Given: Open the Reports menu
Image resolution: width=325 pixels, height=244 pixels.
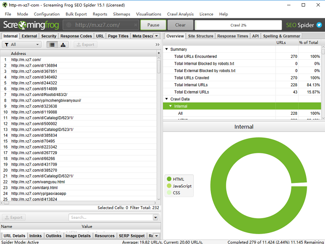Looking at the screenshot, I should point(100,14).
